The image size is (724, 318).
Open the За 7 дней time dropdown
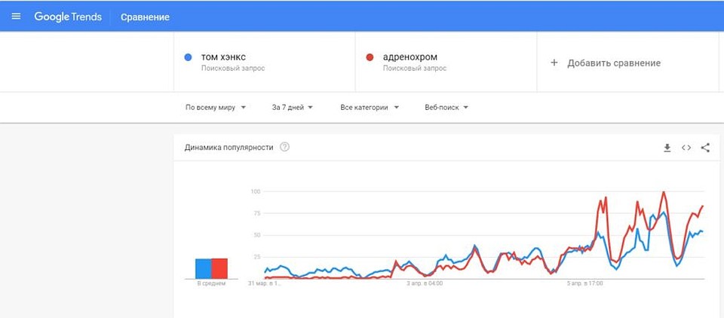tap(293, 108)
